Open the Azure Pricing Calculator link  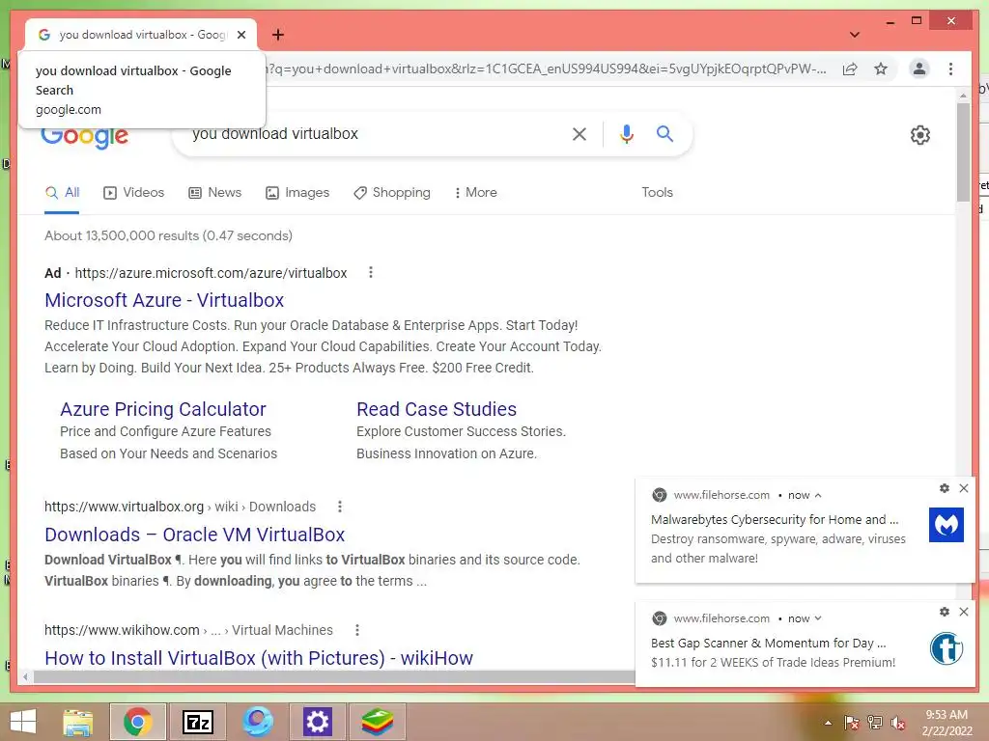[162, 409]
